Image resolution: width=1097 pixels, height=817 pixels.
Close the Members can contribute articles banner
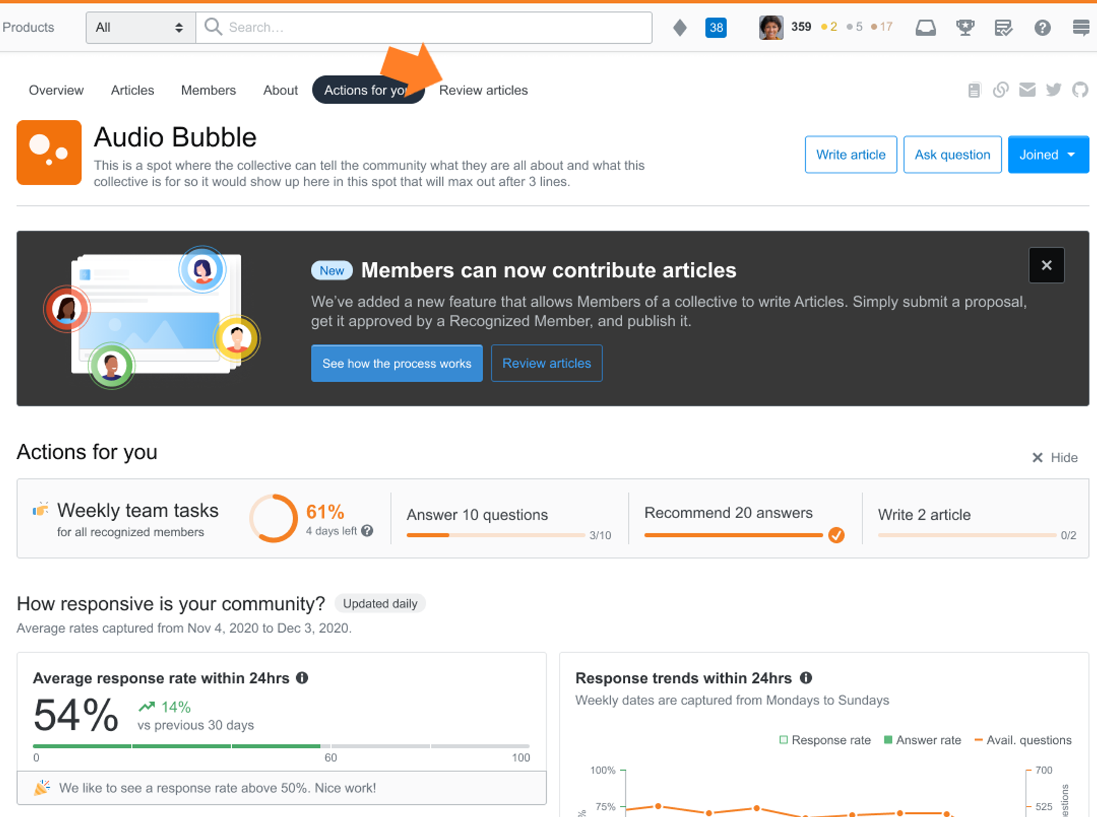[1046, 265]
